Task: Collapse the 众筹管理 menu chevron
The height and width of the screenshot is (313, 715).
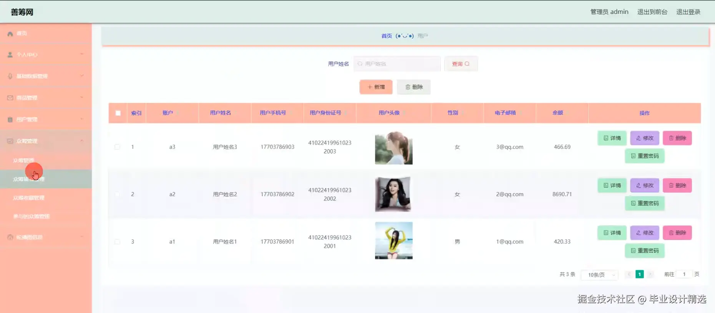Action: pyautogui.click(x=82, y=141)
